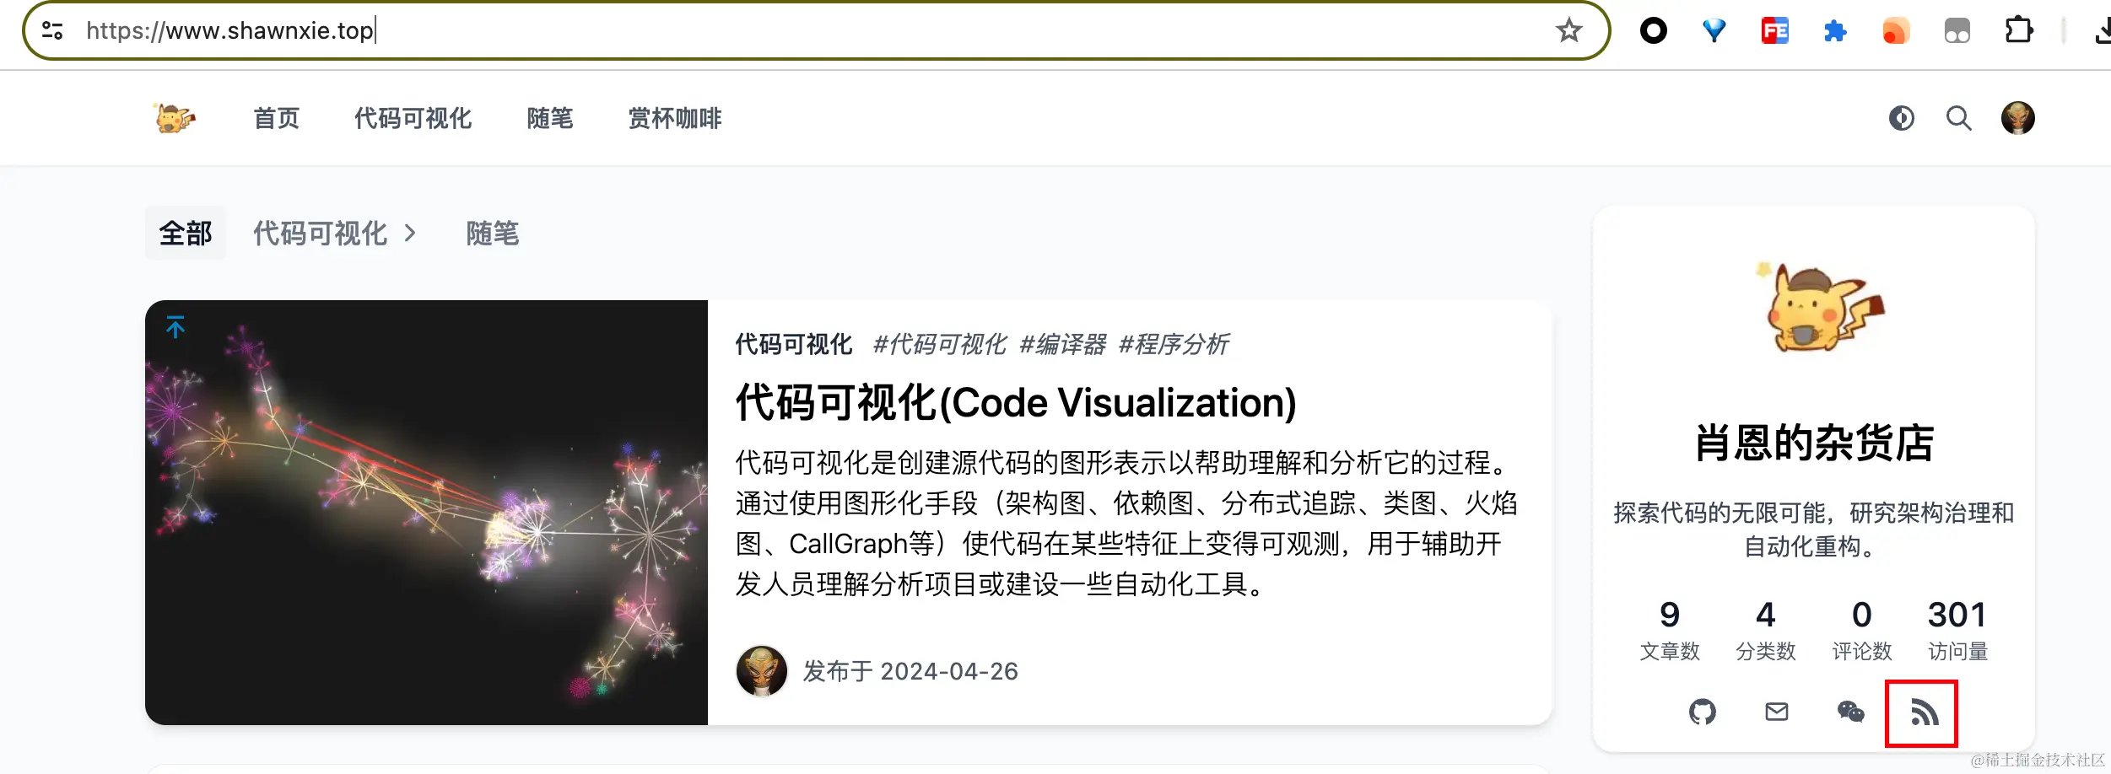Screen dimensions: 2111x774
Task: Bookmark page with the star icon
Action: point(1569,30)
